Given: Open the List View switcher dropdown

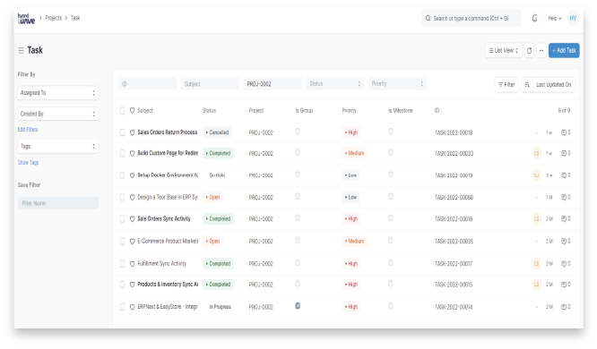Looking at the screenshot, I should pos(504,51).
